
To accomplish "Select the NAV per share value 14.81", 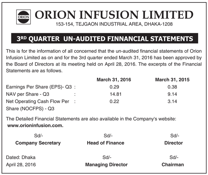I will coord(114,95).
